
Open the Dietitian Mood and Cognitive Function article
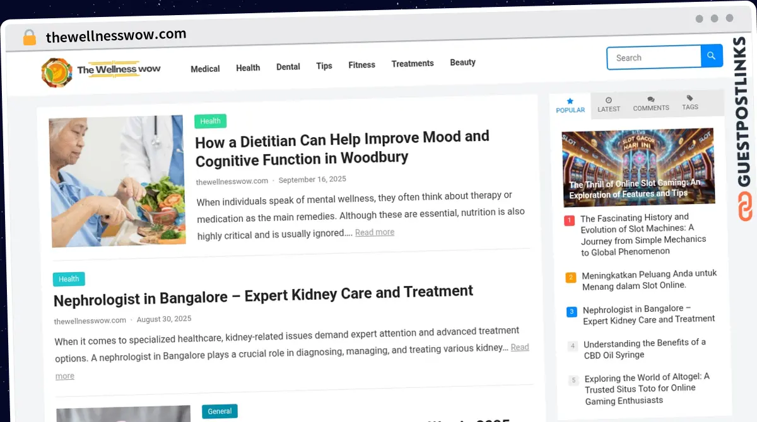pyautogui.click(x=343, y=147)
